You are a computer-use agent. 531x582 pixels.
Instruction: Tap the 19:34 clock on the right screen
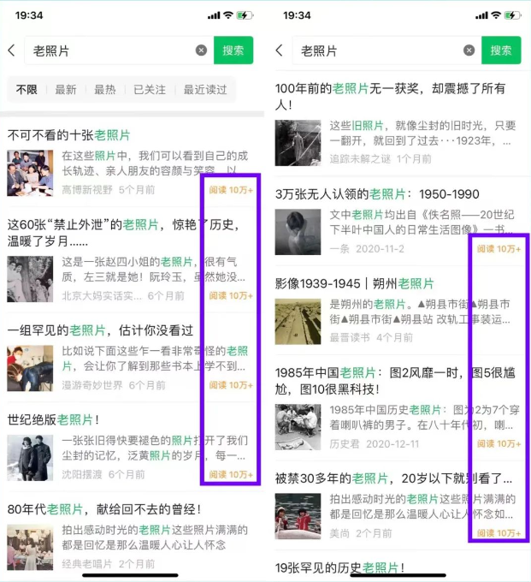click(x=297, y=15)
